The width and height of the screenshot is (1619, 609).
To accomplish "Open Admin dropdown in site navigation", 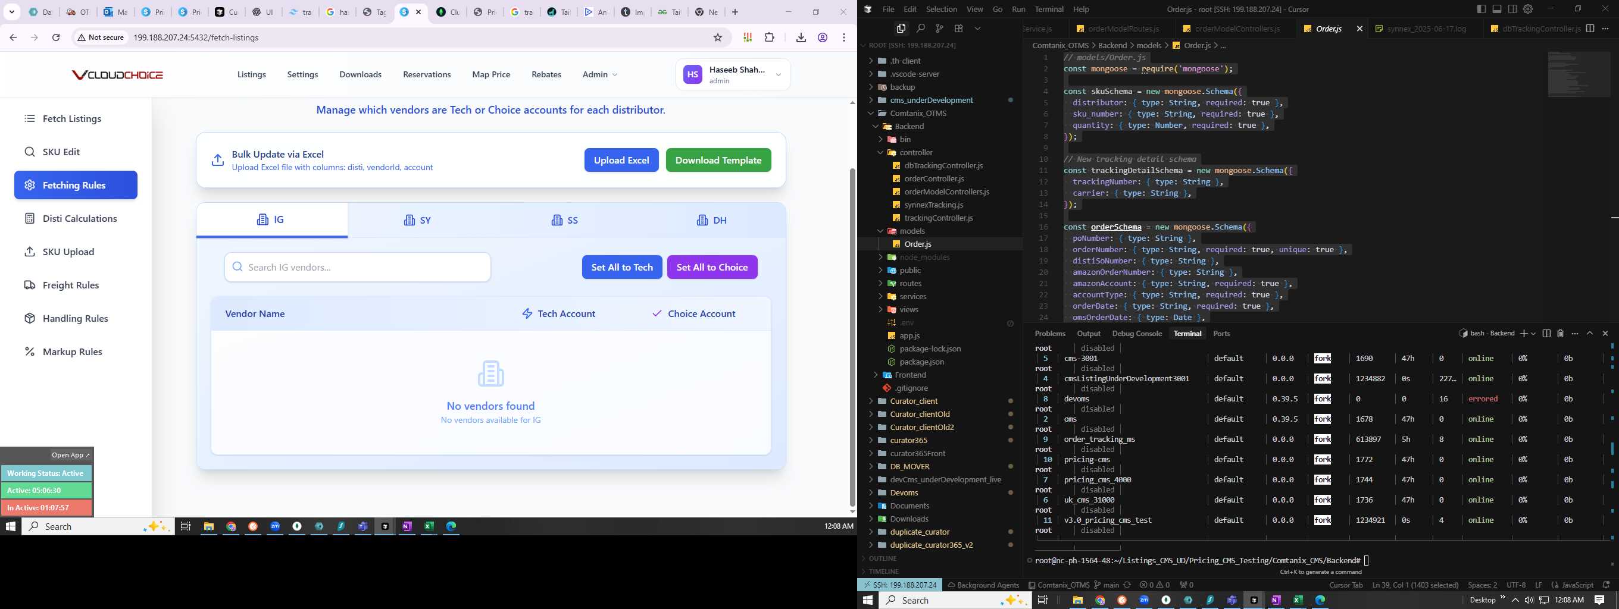I will click(x=599, y=75).
